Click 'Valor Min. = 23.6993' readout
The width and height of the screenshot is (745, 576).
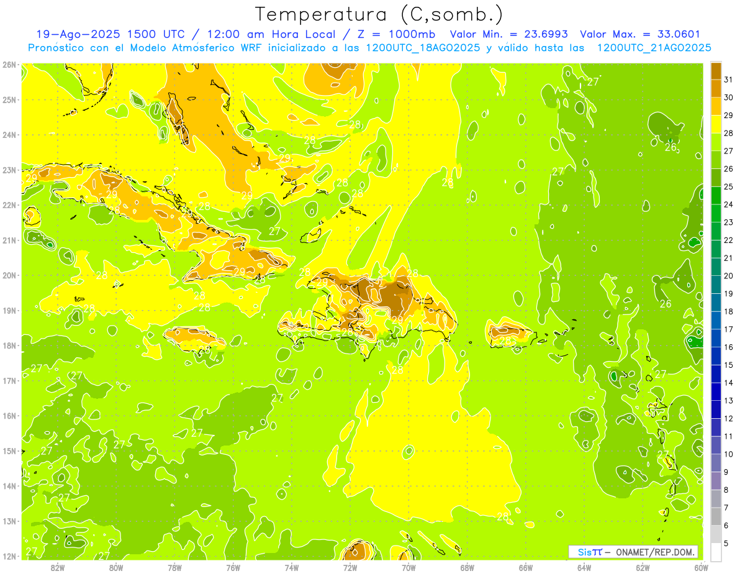point(508,34)
